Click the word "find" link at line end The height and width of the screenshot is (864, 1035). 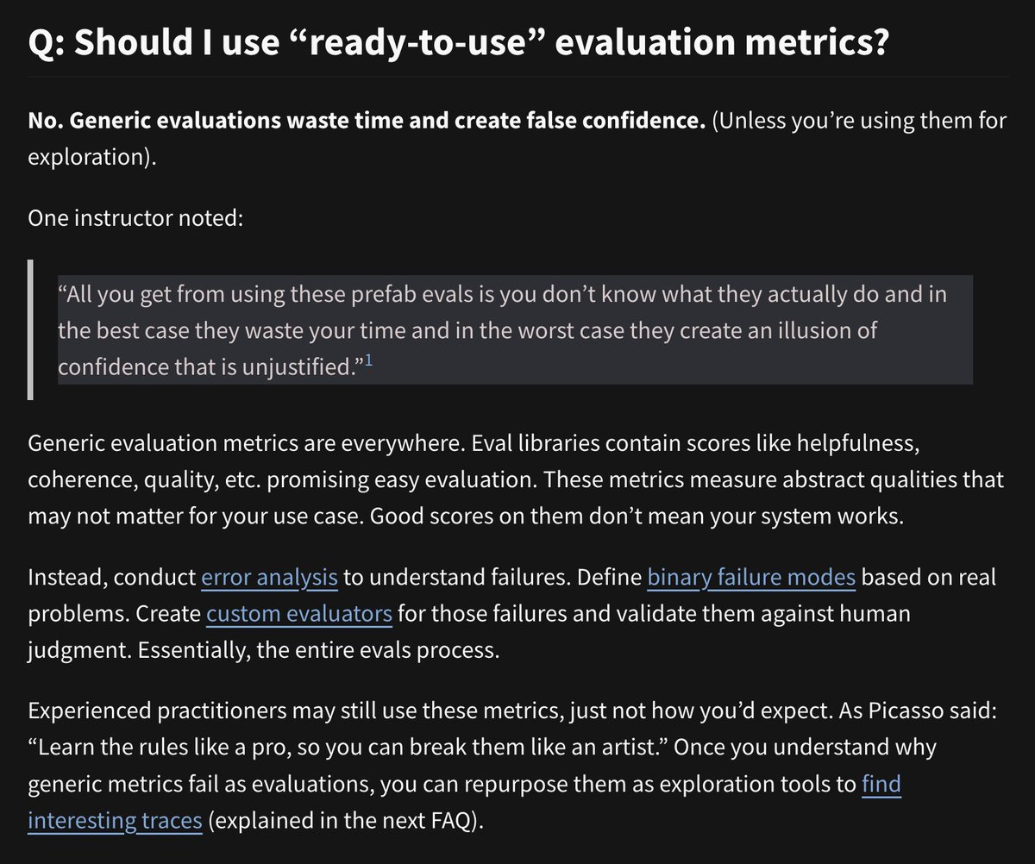[x=881, y=784]
